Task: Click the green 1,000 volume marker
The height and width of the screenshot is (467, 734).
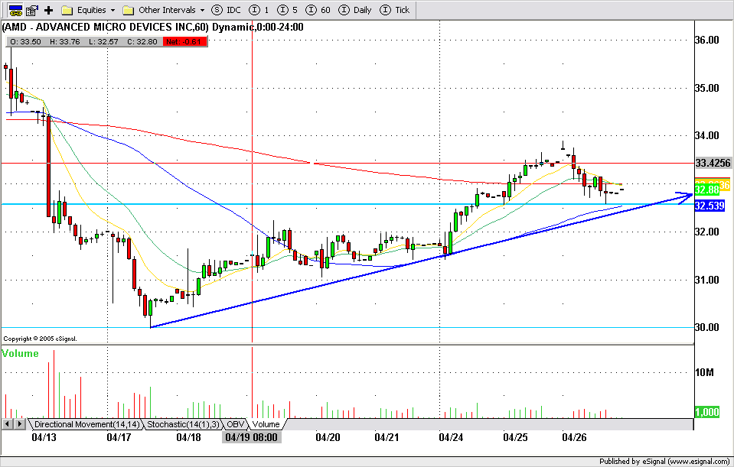Action: 707,412
